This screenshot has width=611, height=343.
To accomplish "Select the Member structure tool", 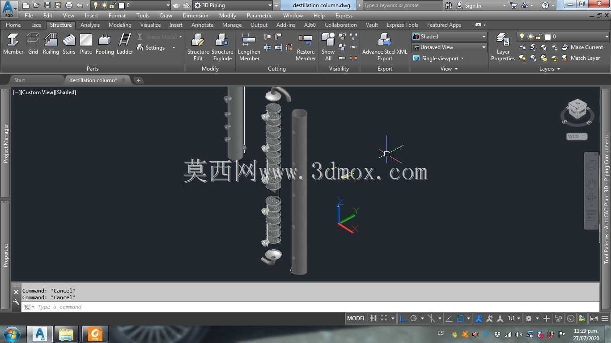I will [13, 44].
